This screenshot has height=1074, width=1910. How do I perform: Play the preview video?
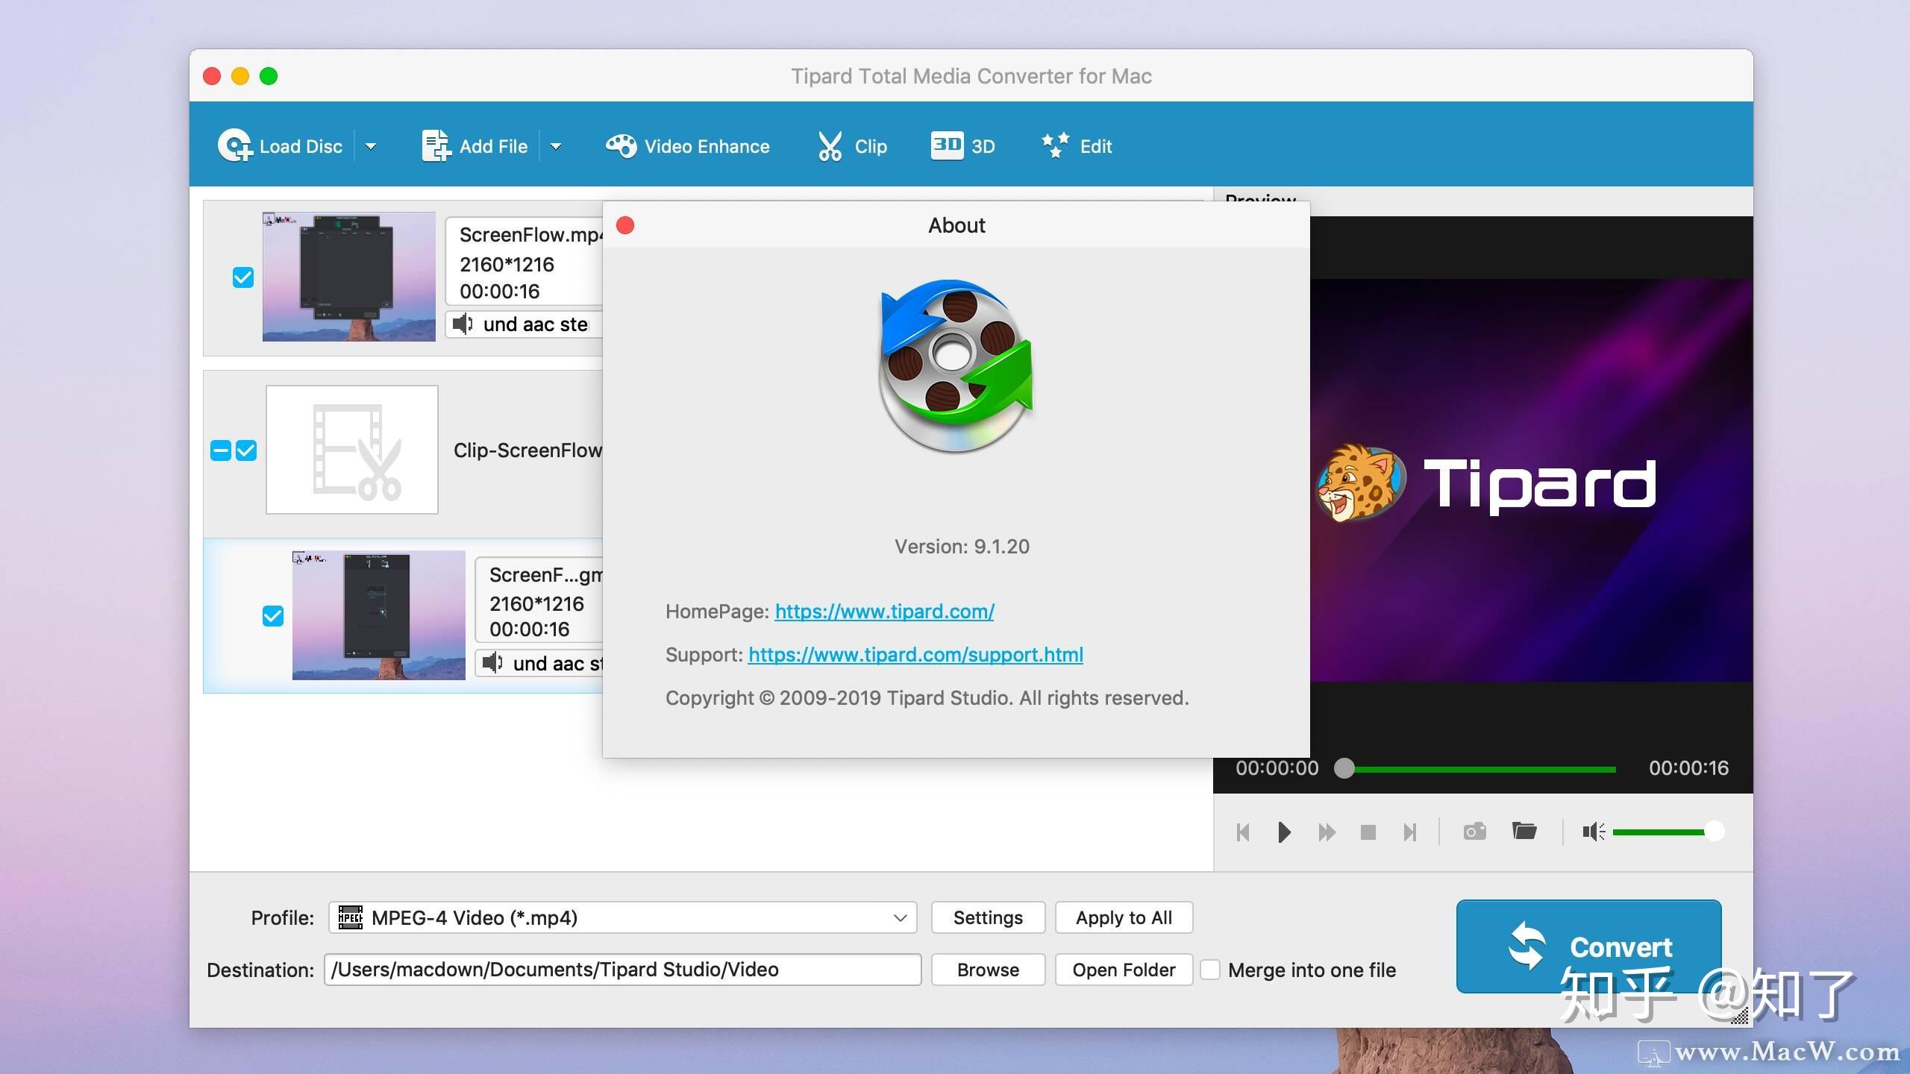coord(1284,832)
